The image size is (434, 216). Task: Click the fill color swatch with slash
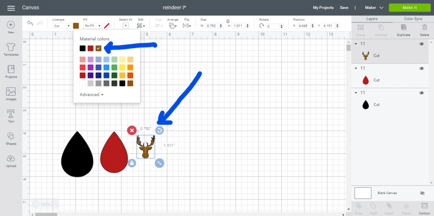[107, 26]
